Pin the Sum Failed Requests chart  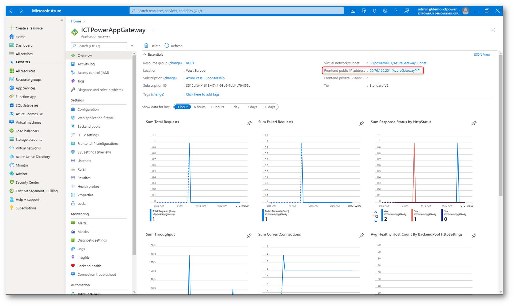click(361, 123)
